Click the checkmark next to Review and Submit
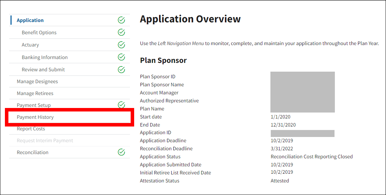This screenshot has height=195, width=386. click(121, 70)
